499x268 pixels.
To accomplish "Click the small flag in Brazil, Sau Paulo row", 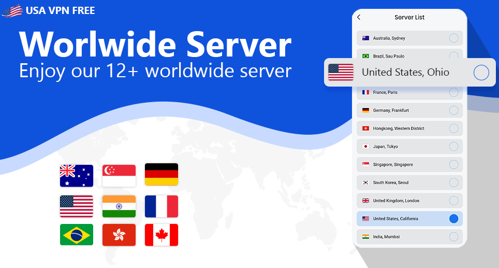I will tap(365, 56).
